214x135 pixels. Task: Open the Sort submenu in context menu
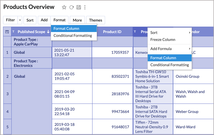[170, 33]
